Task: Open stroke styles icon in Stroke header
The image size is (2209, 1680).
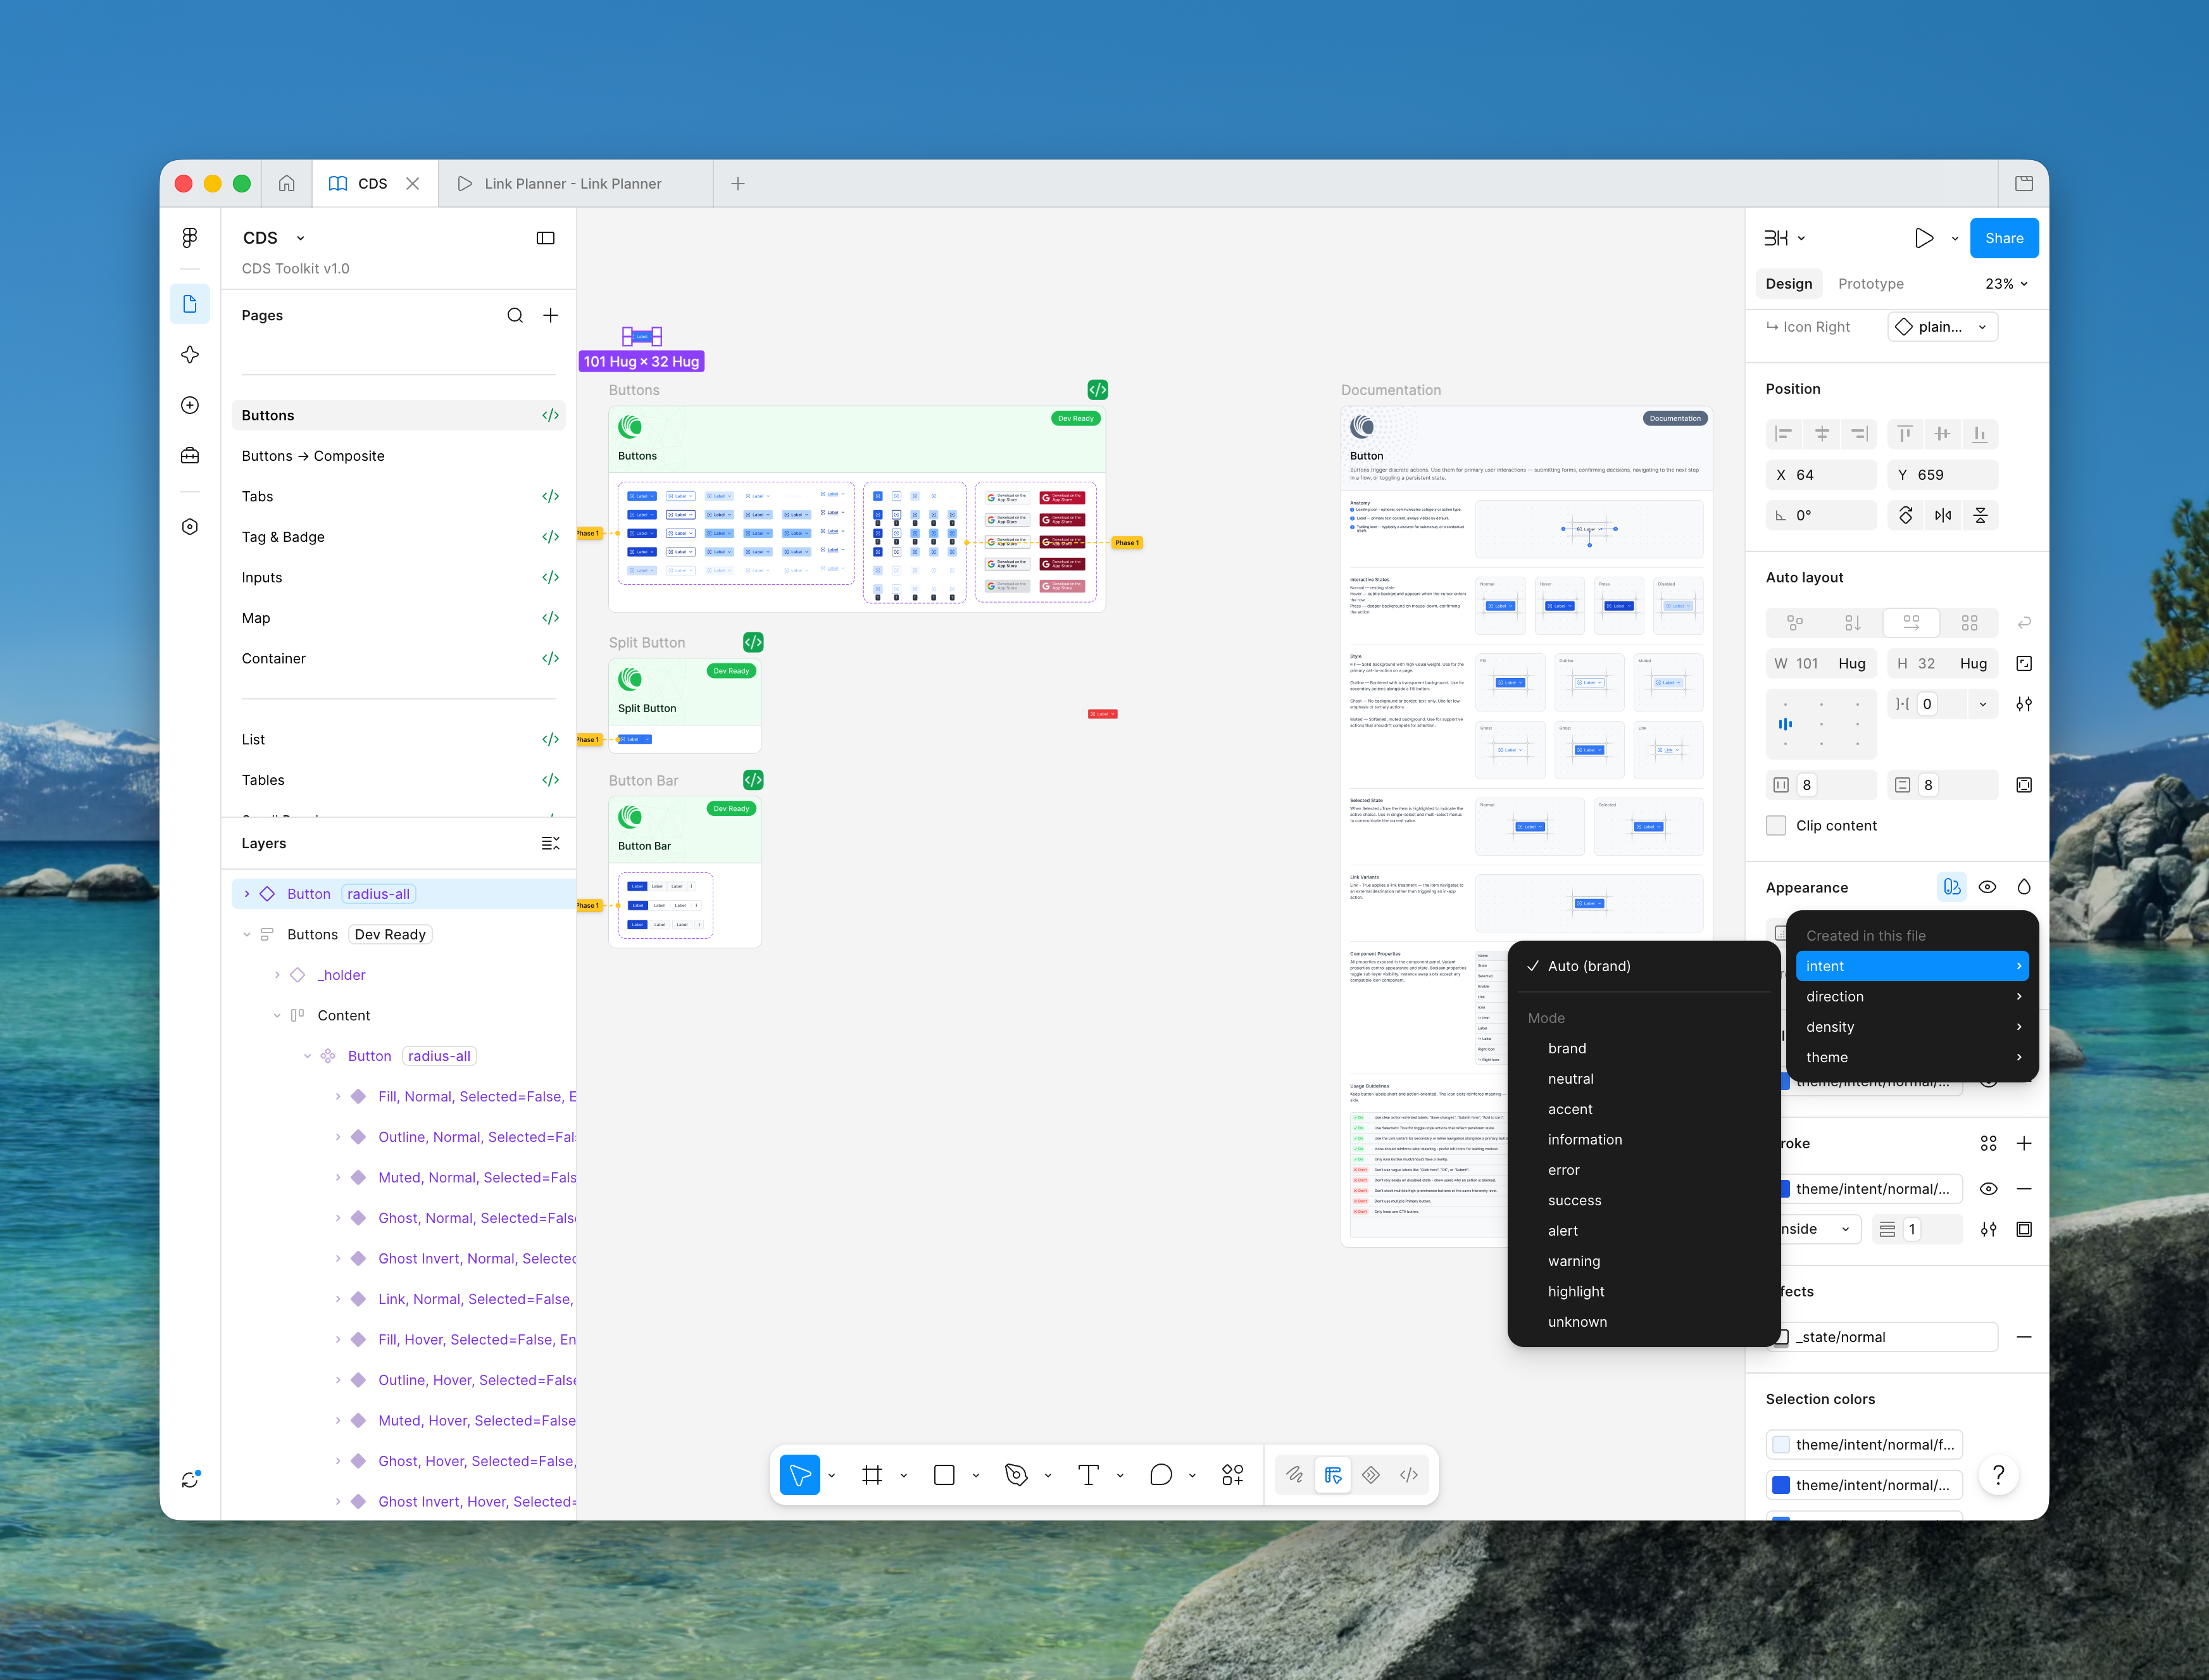Action: pyautogui.click(x=1988, y=1143)
